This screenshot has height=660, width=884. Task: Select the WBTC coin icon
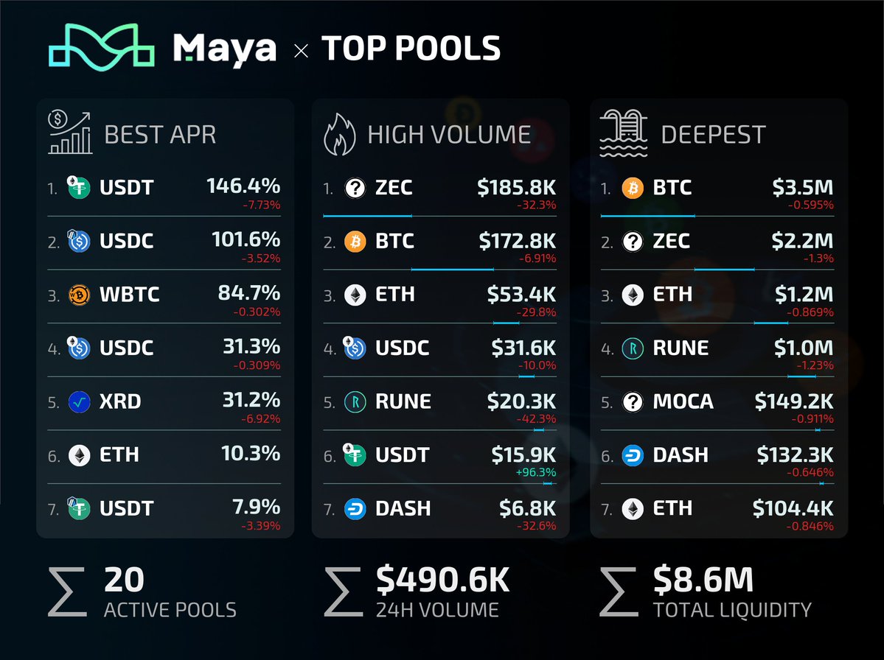[x=79, y=295]
